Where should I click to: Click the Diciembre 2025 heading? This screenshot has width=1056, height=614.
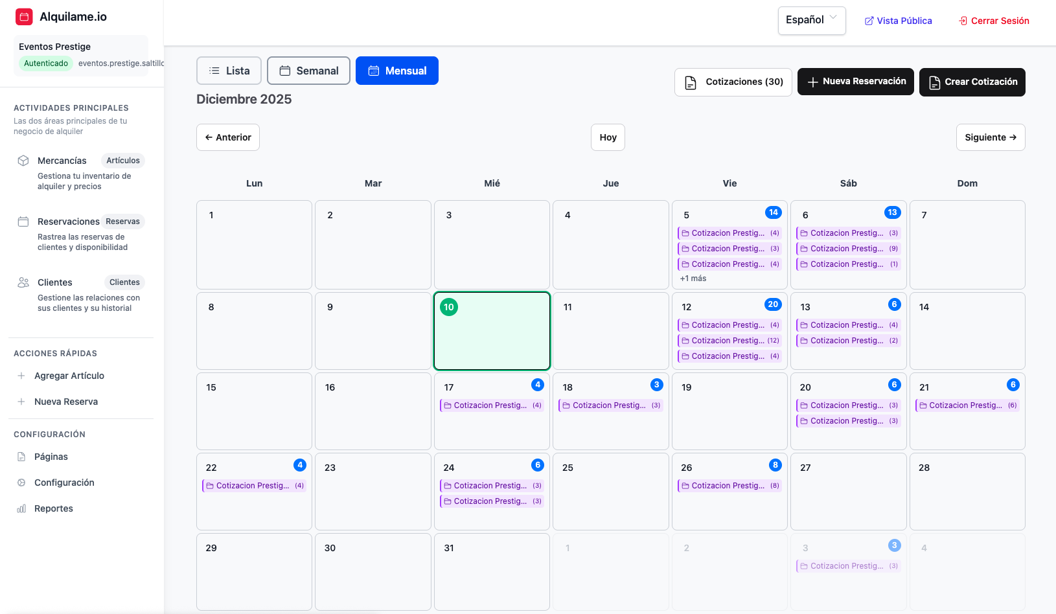(x=244, y=99)
